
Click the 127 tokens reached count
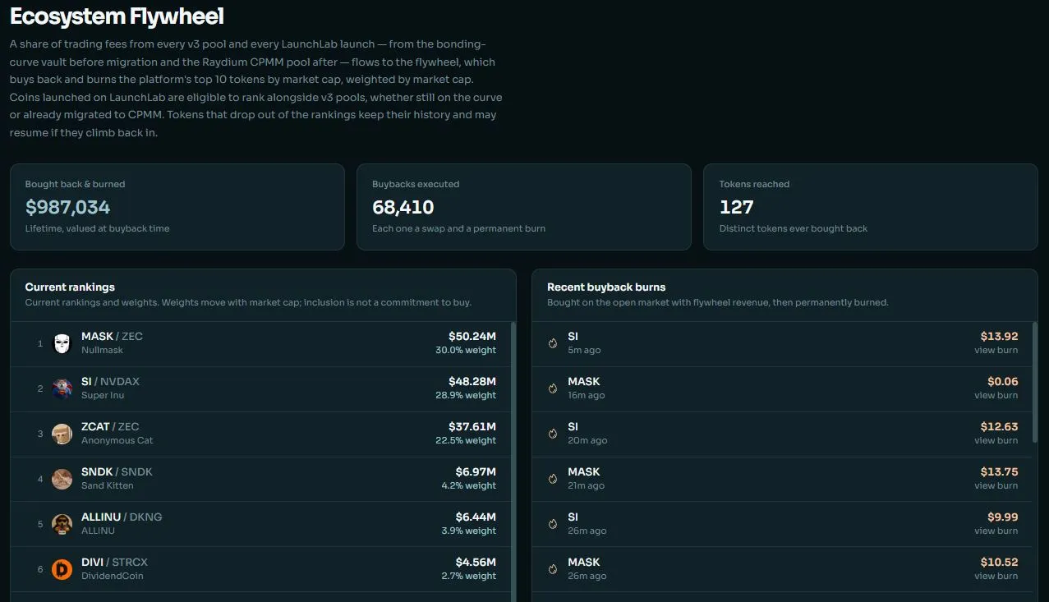[x=736, y=207]
